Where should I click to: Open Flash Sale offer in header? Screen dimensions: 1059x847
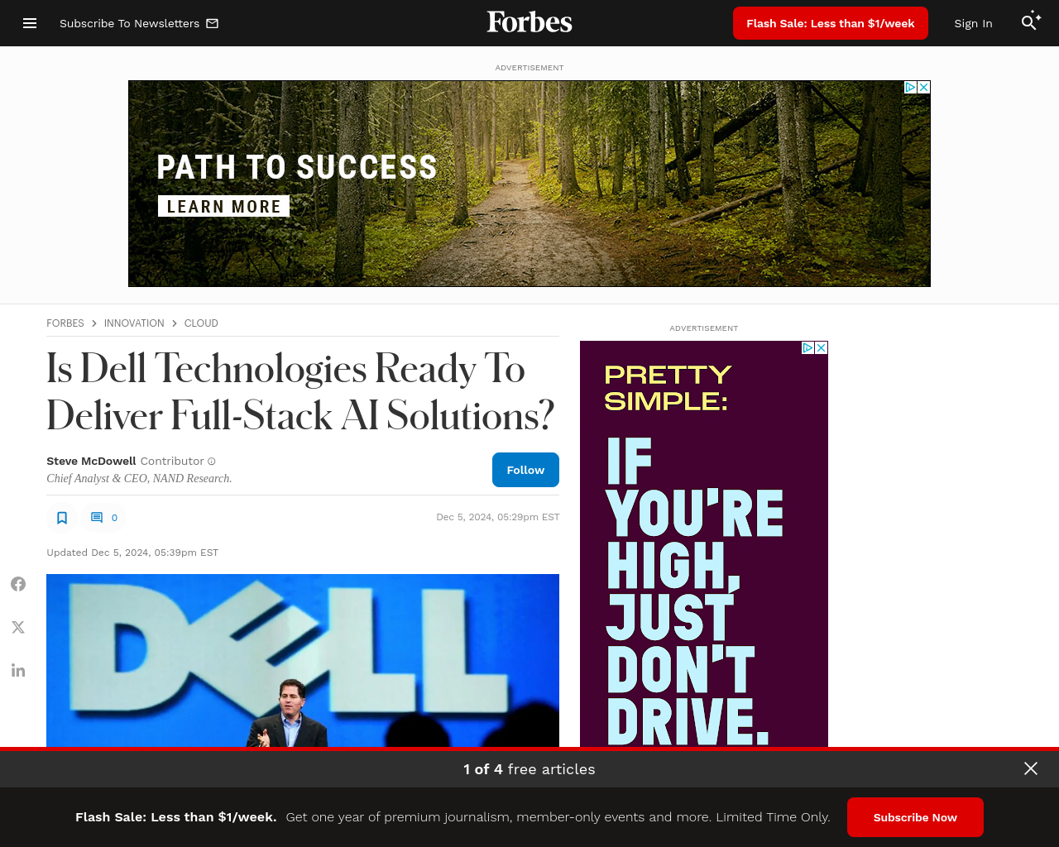coord(831,23)
